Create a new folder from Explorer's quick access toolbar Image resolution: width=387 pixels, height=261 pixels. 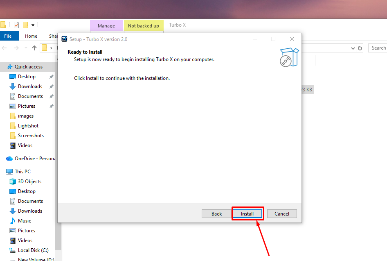pyautogui.click(x=25, y=25)
